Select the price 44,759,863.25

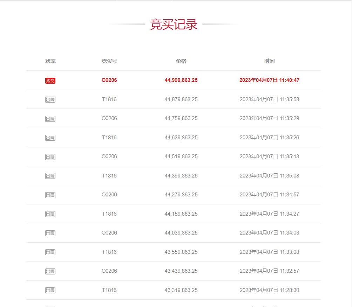[x=181, y=118]
